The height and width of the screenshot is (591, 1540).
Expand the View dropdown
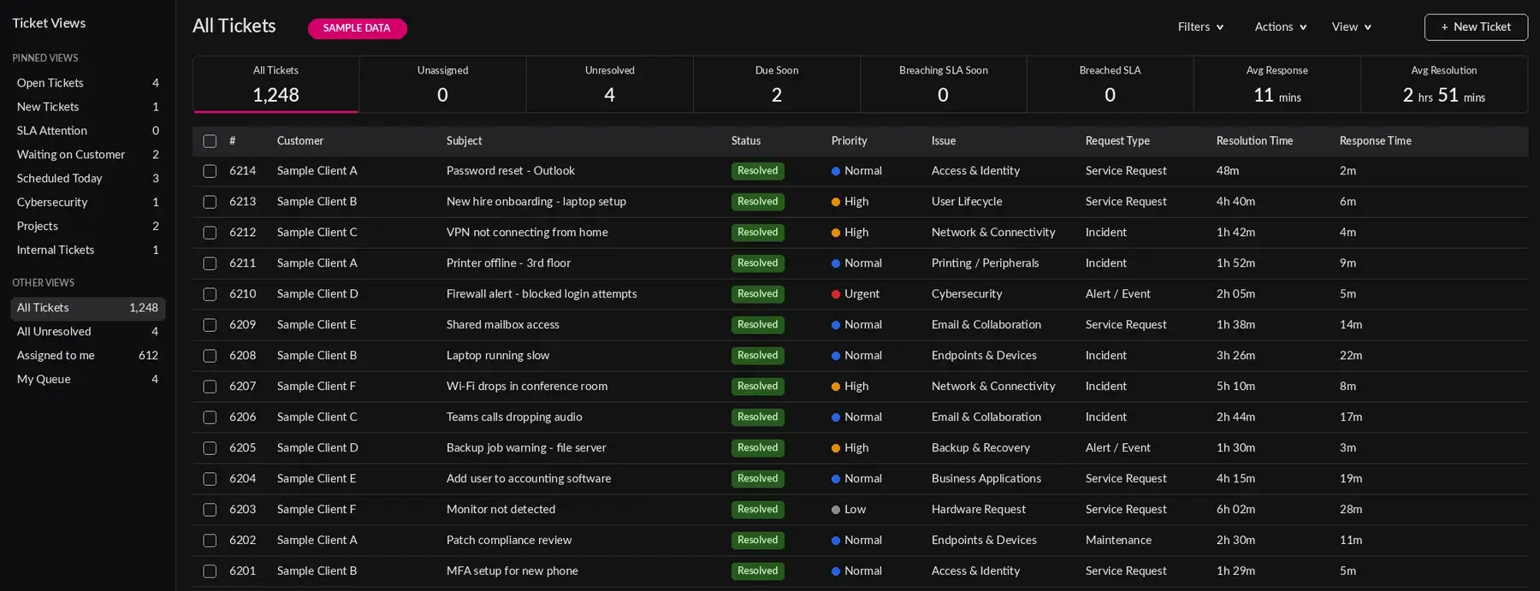click(x=1352, y=27)
